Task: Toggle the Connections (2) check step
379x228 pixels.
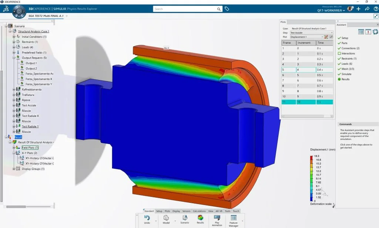Action: (339, 48)
